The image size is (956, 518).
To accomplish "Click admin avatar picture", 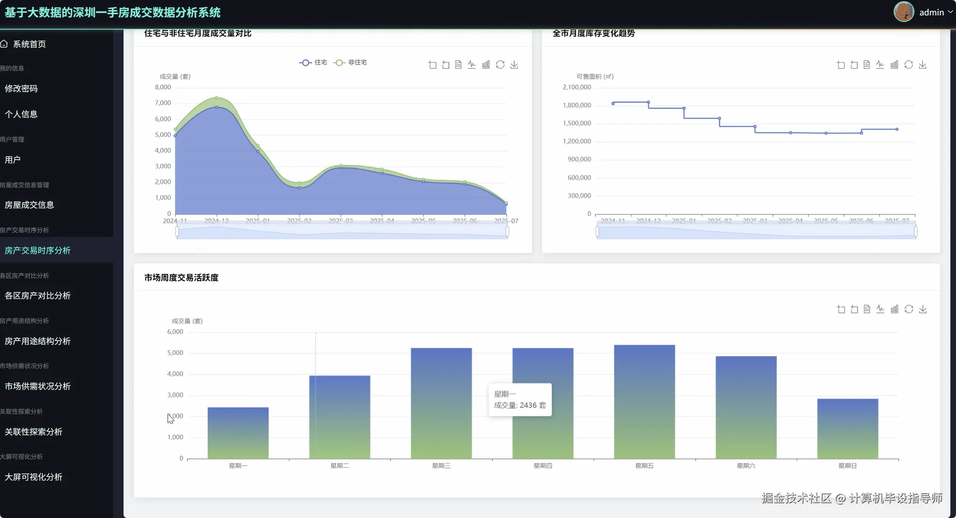I will coord(903,12).
